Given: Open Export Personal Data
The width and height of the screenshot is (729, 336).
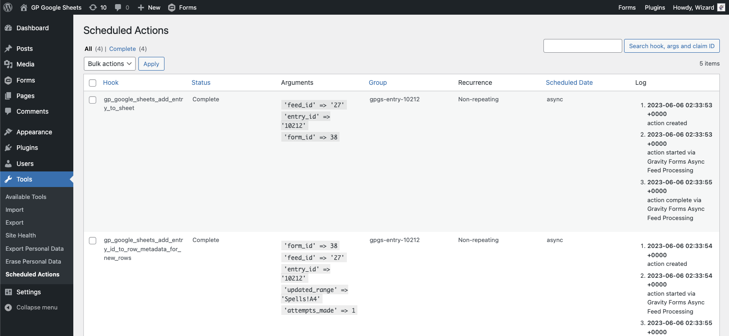Looking at the screenshot, I should click(x=35, y=248).
